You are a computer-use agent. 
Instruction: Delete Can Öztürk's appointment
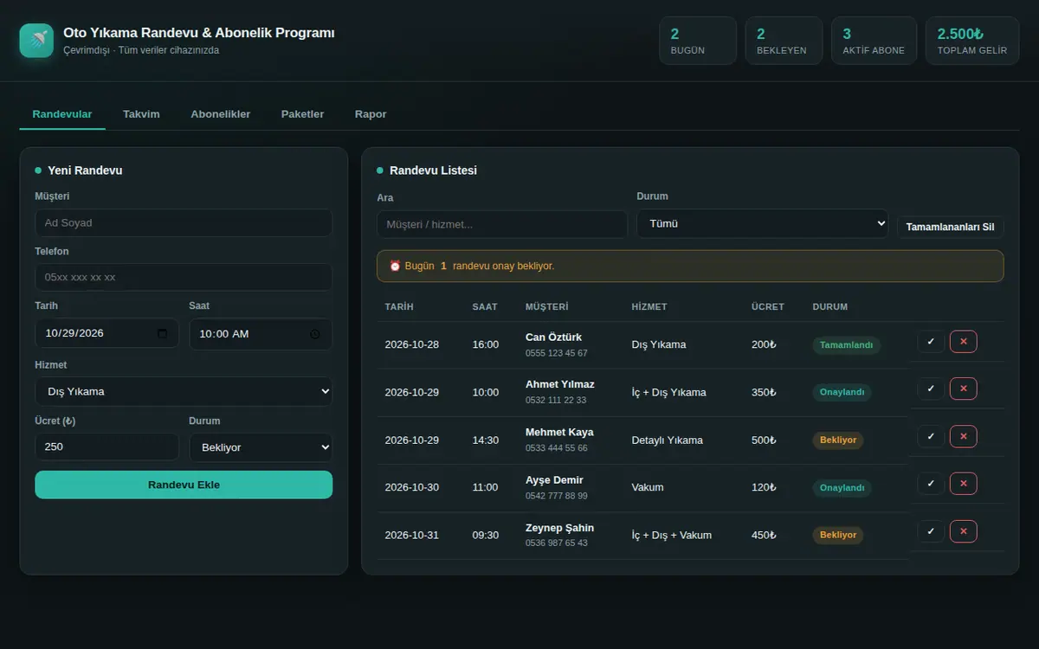963,342
